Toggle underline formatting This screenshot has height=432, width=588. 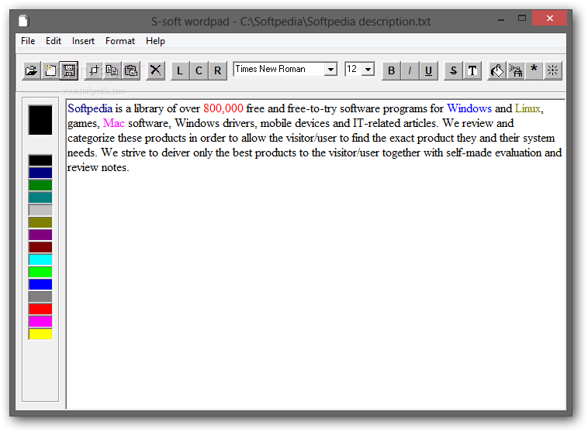pyautogui.click(x=429, y=70)
